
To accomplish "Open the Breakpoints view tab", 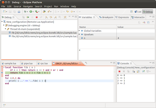I will pos(106,17).
